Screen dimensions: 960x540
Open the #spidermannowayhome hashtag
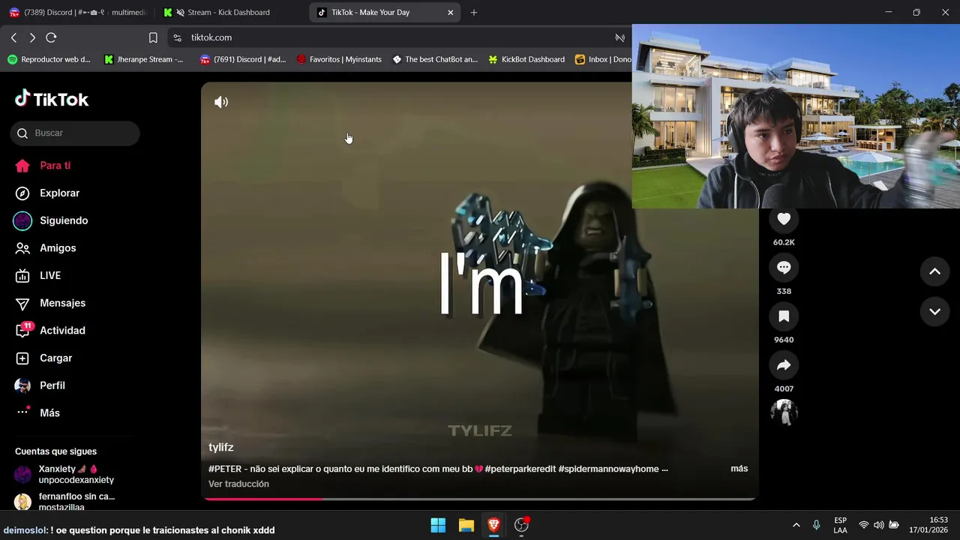608,469
